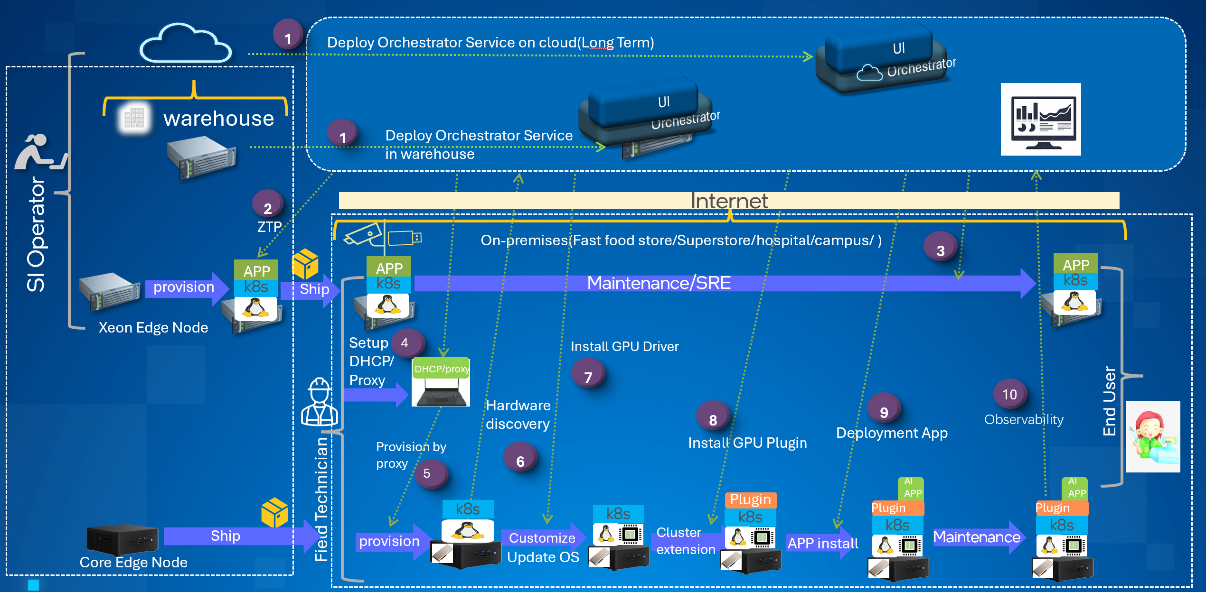
Task: Click the Field Technician hard-hat icon
Action: (320, 402)
